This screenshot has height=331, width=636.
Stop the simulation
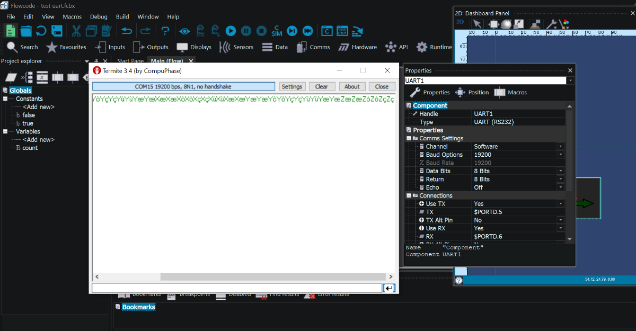coord(261,31)
